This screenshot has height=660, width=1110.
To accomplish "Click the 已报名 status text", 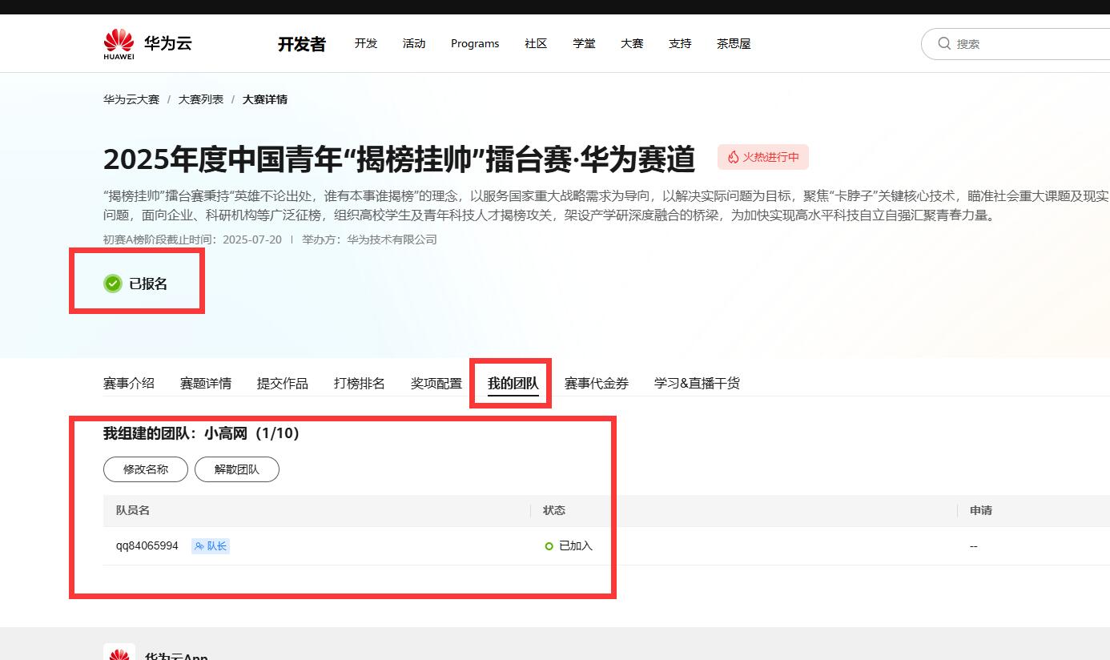I will point(148,284).
